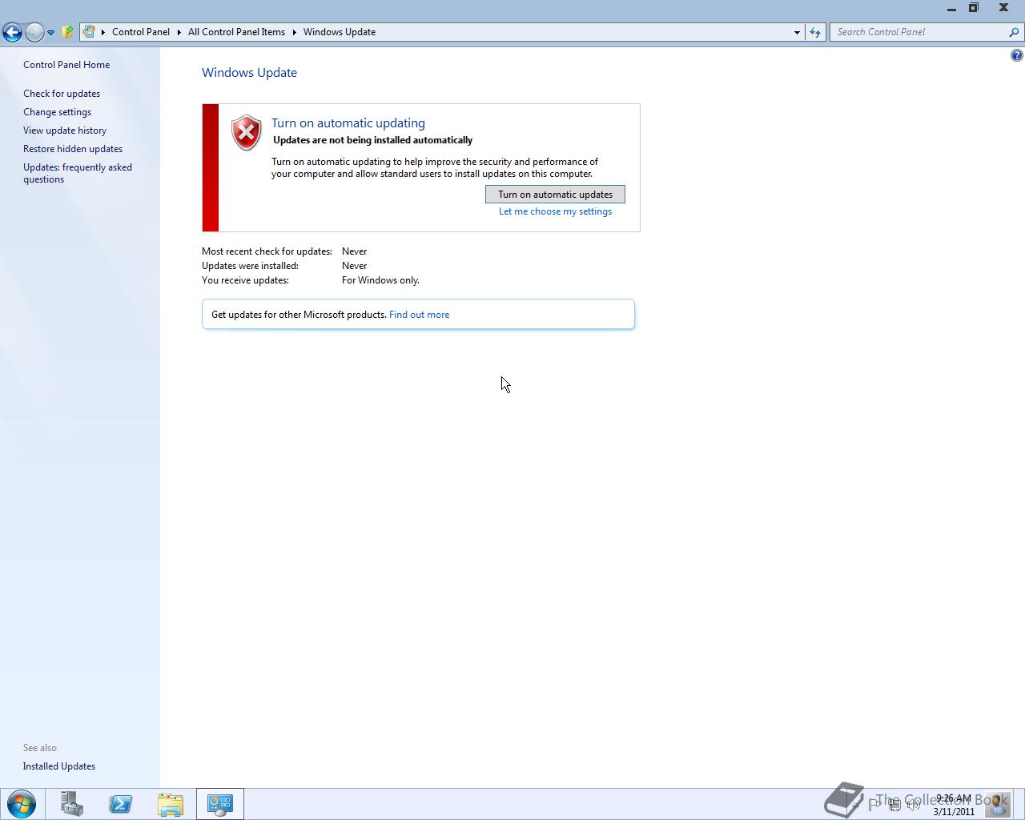
Task: Open Change settings
Action: coord(57,112)
